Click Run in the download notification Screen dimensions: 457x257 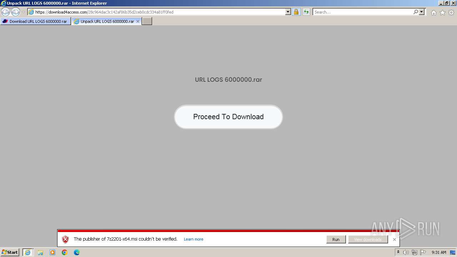click(336, 240)
